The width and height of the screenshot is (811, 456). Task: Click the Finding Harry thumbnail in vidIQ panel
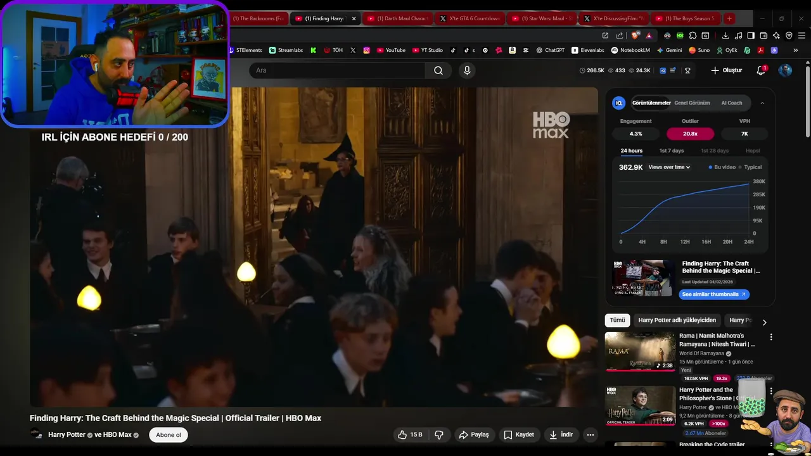(x=642, y=277)
